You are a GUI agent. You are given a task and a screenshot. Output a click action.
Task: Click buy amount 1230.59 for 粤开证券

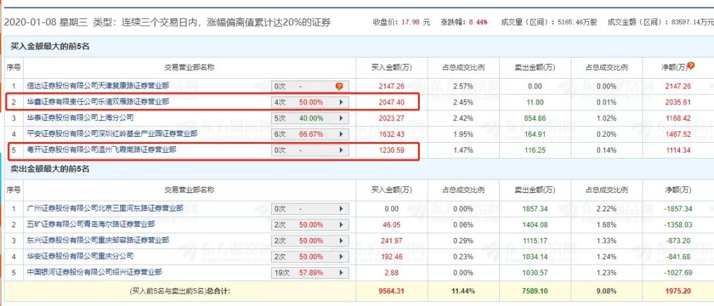click(x=391, y=150)
